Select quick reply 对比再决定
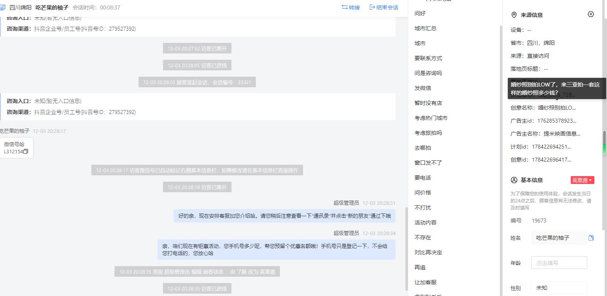This screenshot has height=296, width=607. click(428, 252)
